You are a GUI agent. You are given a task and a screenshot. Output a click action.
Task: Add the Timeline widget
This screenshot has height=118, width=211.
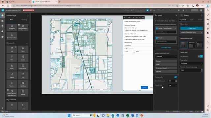[x=12, y=84]
